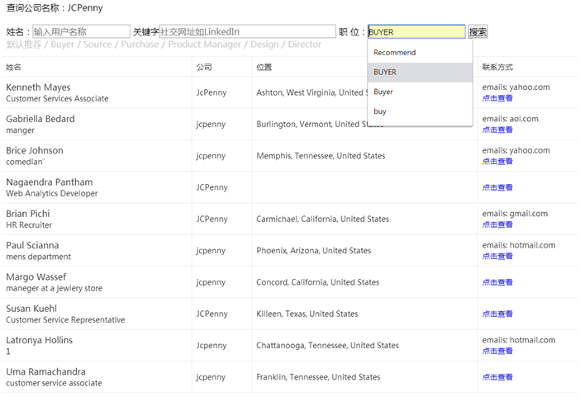Click Carmichael, California location cell
Image resolution: width=580 pixels, height=406 pixels.
(322, 219)
